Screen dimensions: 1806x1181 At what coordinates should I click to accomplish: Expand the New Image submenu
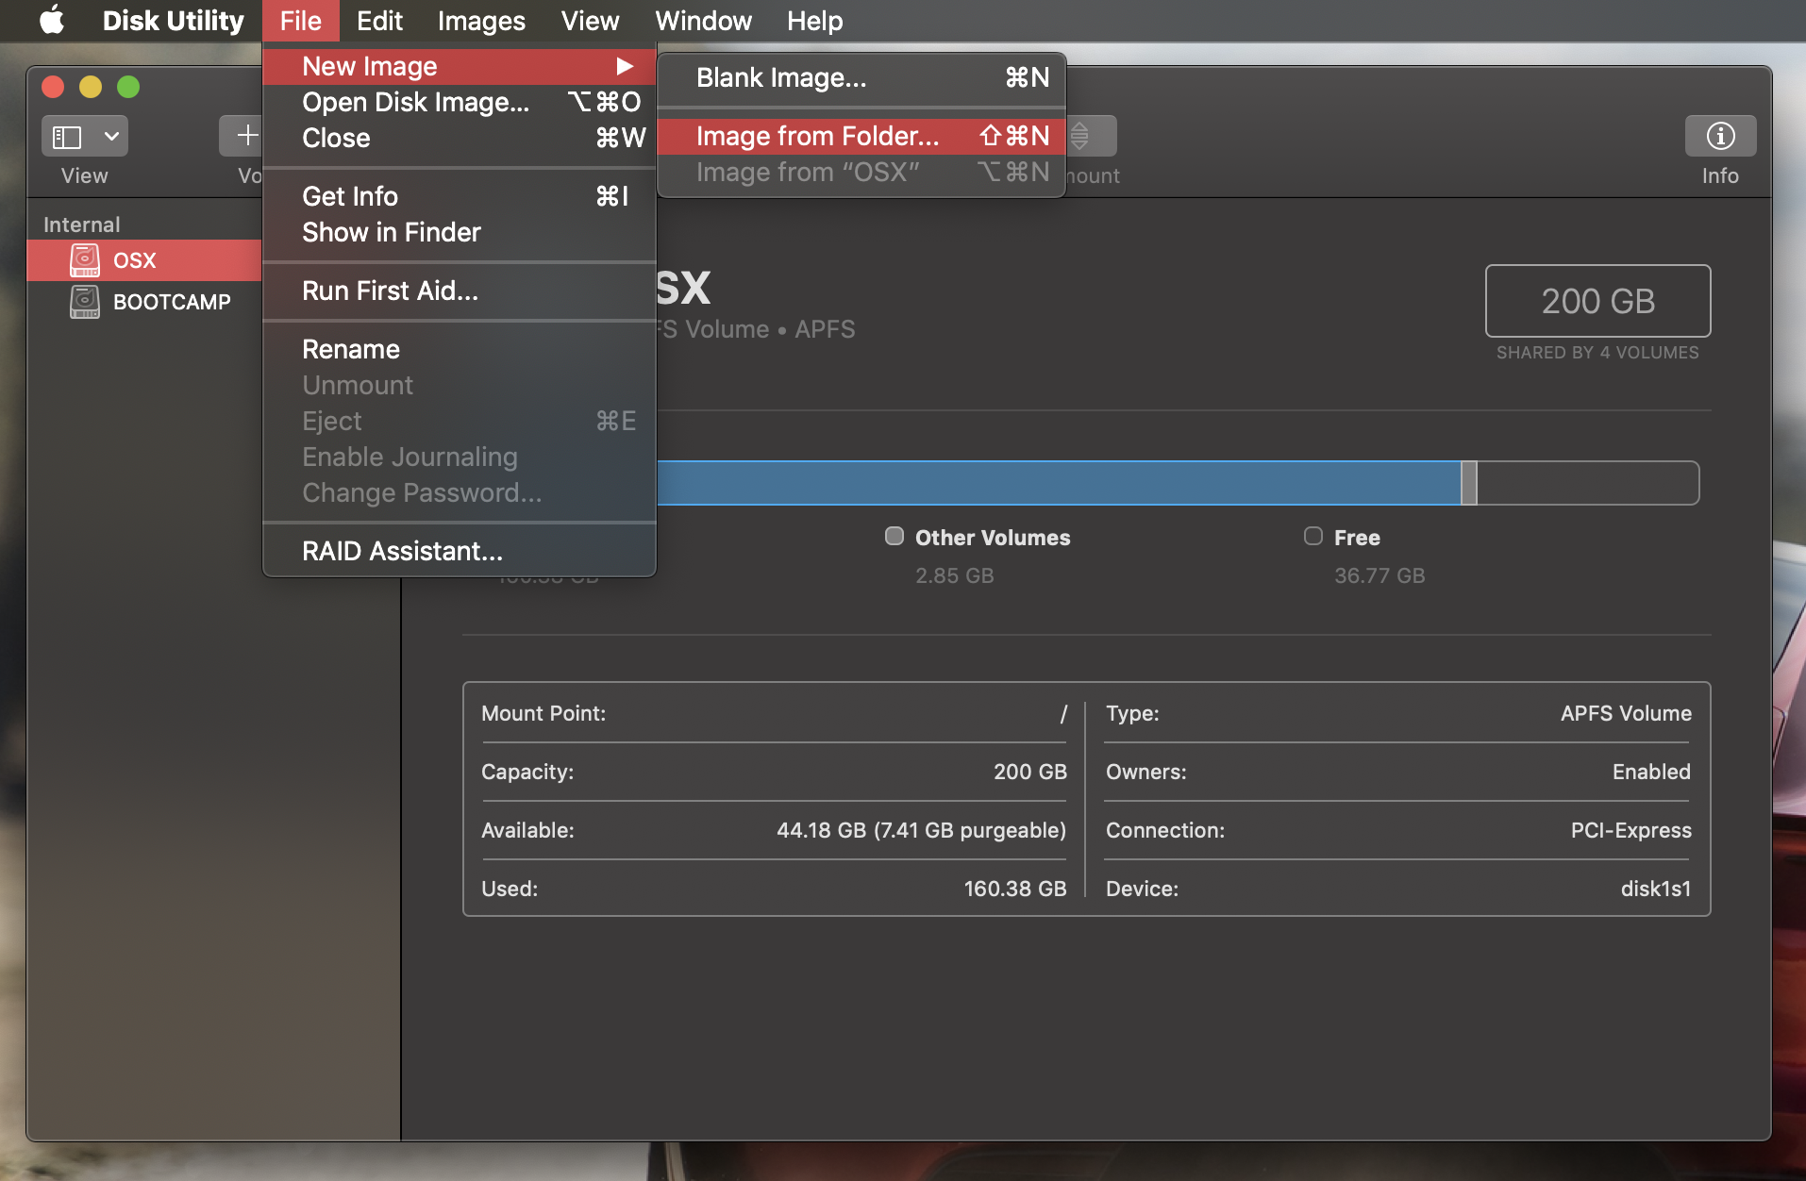[459, 66]
